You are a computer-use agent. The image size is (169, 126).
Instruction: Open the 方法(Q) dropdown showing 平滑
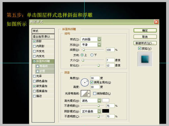(x=91, y=45)
